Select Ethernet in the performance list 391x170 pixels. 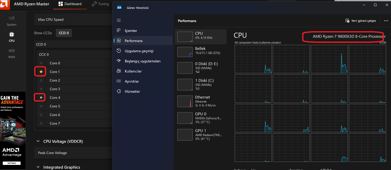coord(200,101)
